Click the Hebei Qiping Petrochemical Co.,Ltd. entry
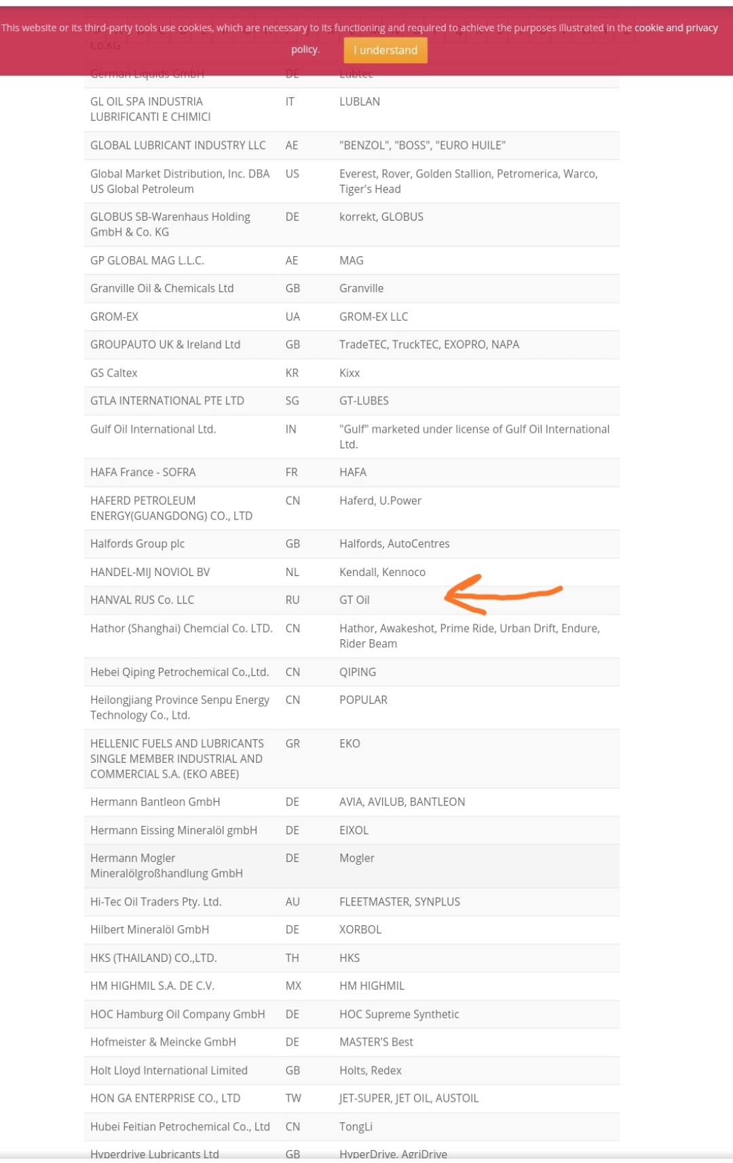This screenshot has height=1163, width=733. (x=179, y=672)
